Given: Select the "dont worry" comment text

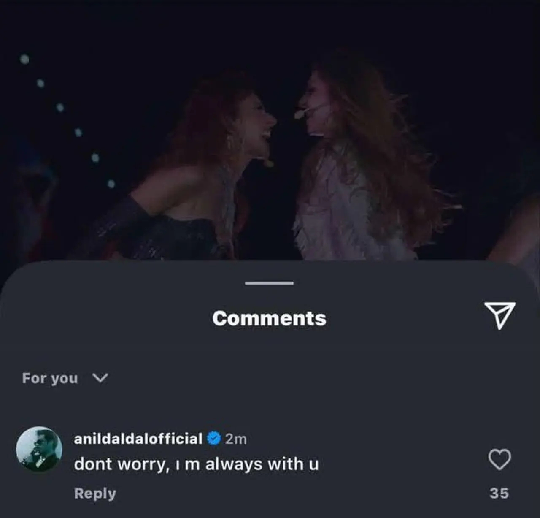Looking at the screenshot, I should coord(196,464).
